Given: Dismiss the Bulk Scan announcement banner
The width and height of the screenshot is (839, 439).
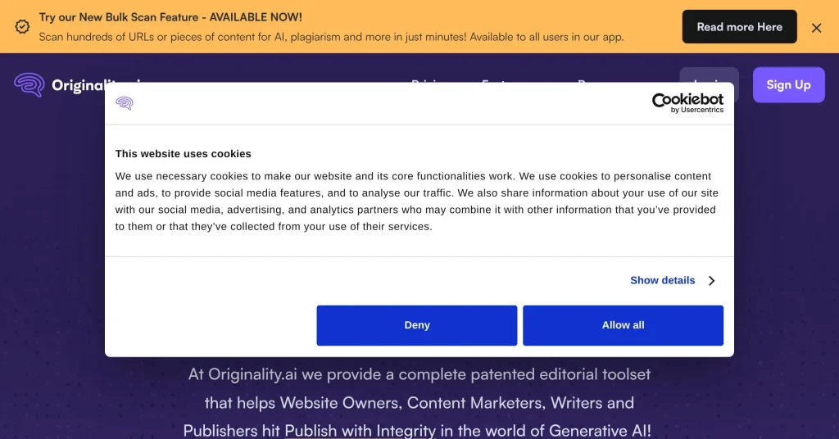Looking at the screenshot, I should 816,28.
